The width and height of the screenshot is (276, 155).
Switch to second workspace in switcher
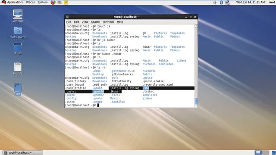[266, 152]
